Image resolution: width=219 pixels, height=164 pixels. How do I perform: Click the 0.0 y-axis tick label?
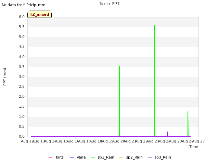coord(22,136)
